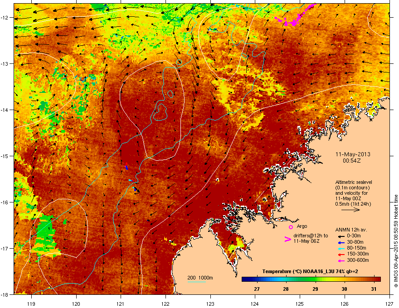Click the longitude axis label 122
Screen dimensions: 399x308
(165, 303)
